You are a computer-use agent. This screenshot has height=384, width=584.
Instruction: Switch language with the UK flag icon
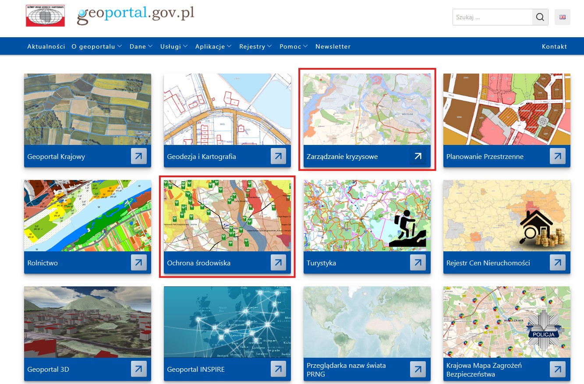coord(563,18)
